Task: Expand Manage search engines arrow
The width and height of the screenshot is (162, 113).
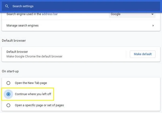Action: point(153,26)
